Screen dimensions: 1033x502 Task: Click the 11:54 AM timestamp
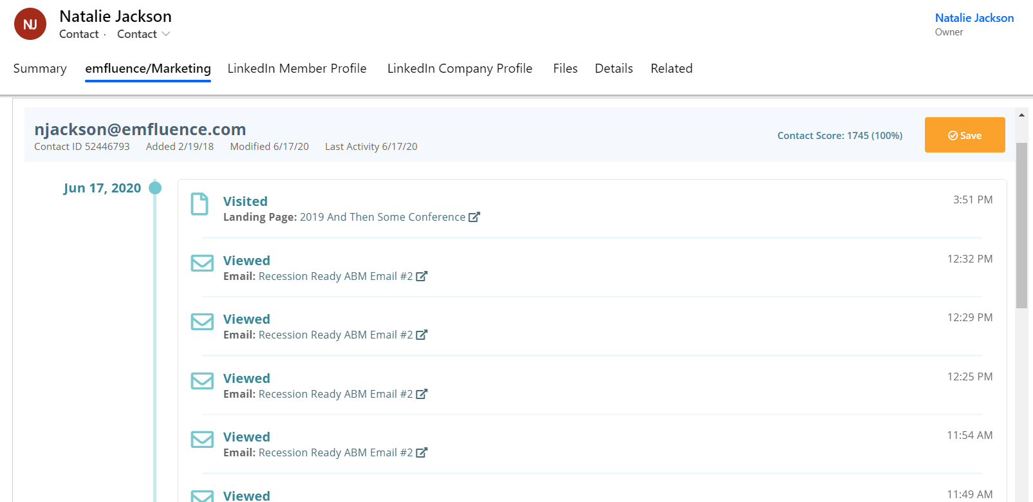tap(970, 435)
